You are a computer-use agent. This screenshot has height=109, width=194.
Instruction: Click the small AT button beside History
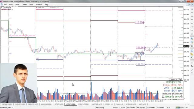(x=181, y=79)
